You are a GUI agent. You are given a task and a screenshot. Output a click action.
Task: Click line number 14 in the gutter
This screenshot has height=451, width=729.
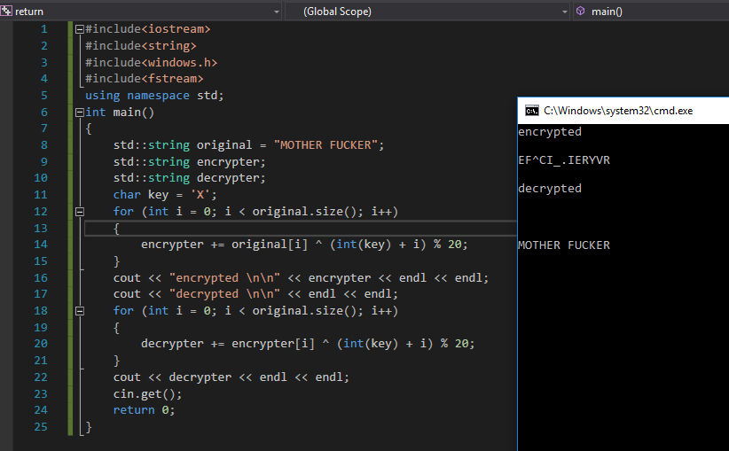pos(42,245)
